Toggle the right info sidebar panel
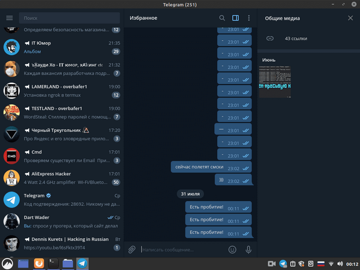Screen dimensions: 360x270 tap(235, 18)
